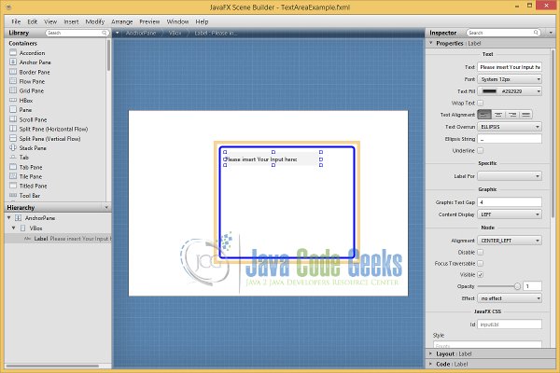Collapse the AnchorPane node in Hierarchy
The height and width of the screenshot is (373, 560).
9,217
